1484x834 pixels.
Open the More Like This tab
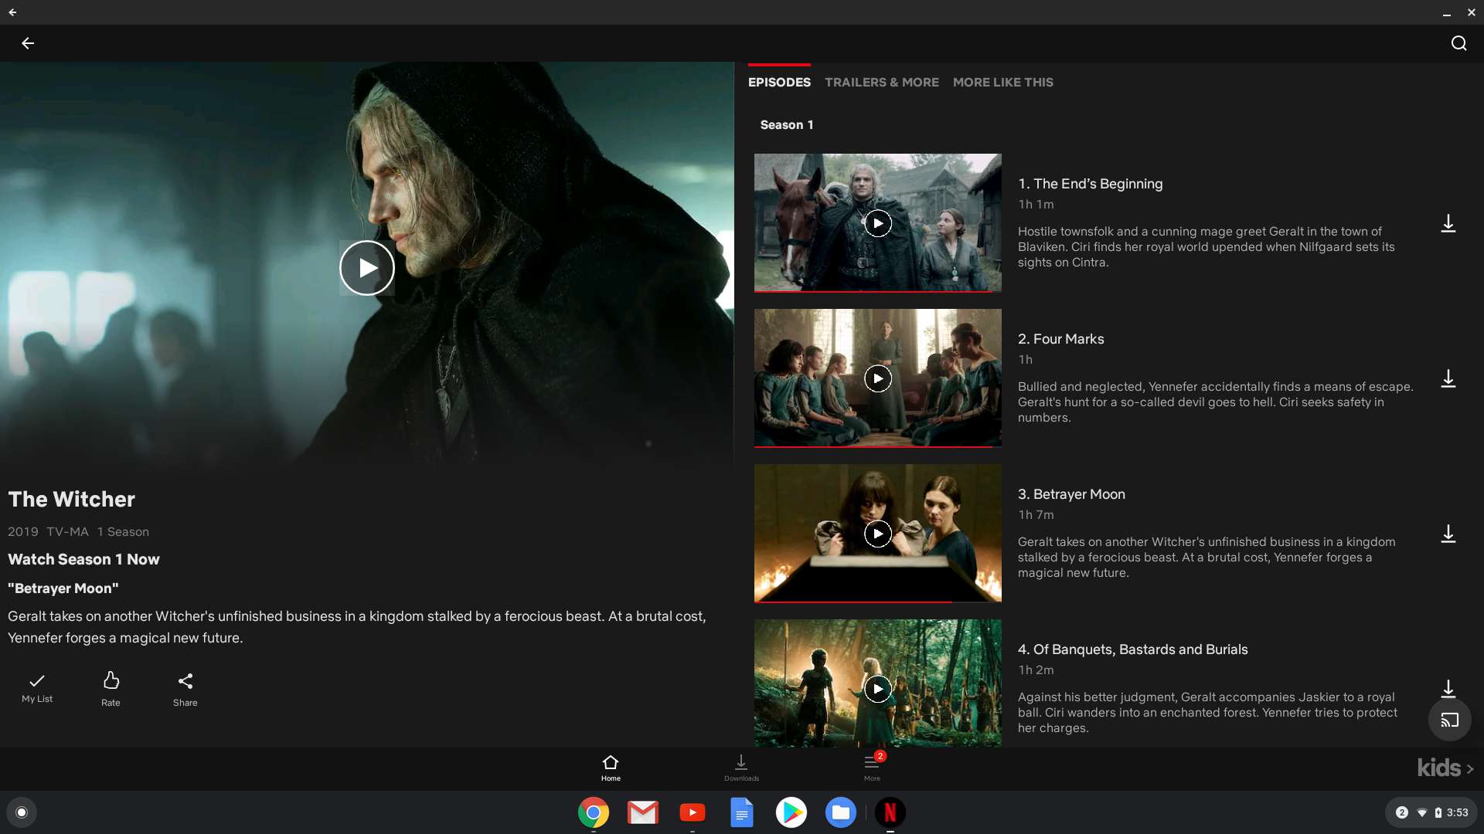coord(1003,82)
